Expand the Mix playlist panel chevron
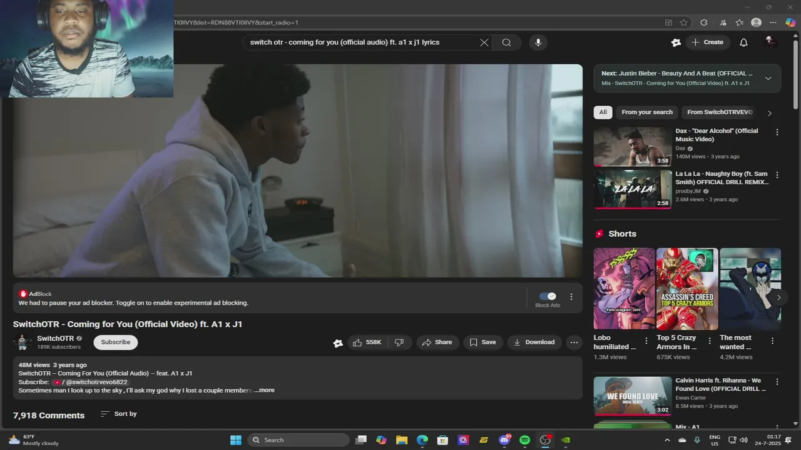 (768, 78)
